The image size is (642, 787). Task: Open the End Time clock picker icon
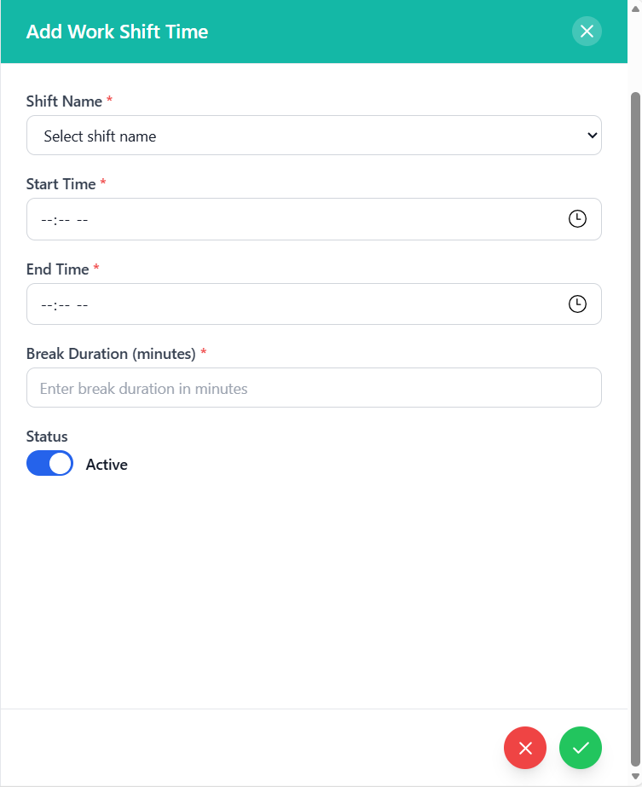pyautogui.click(x=577, y=304)
